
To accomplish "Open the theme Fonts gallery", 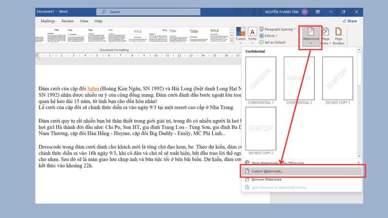I will point(252,36).
